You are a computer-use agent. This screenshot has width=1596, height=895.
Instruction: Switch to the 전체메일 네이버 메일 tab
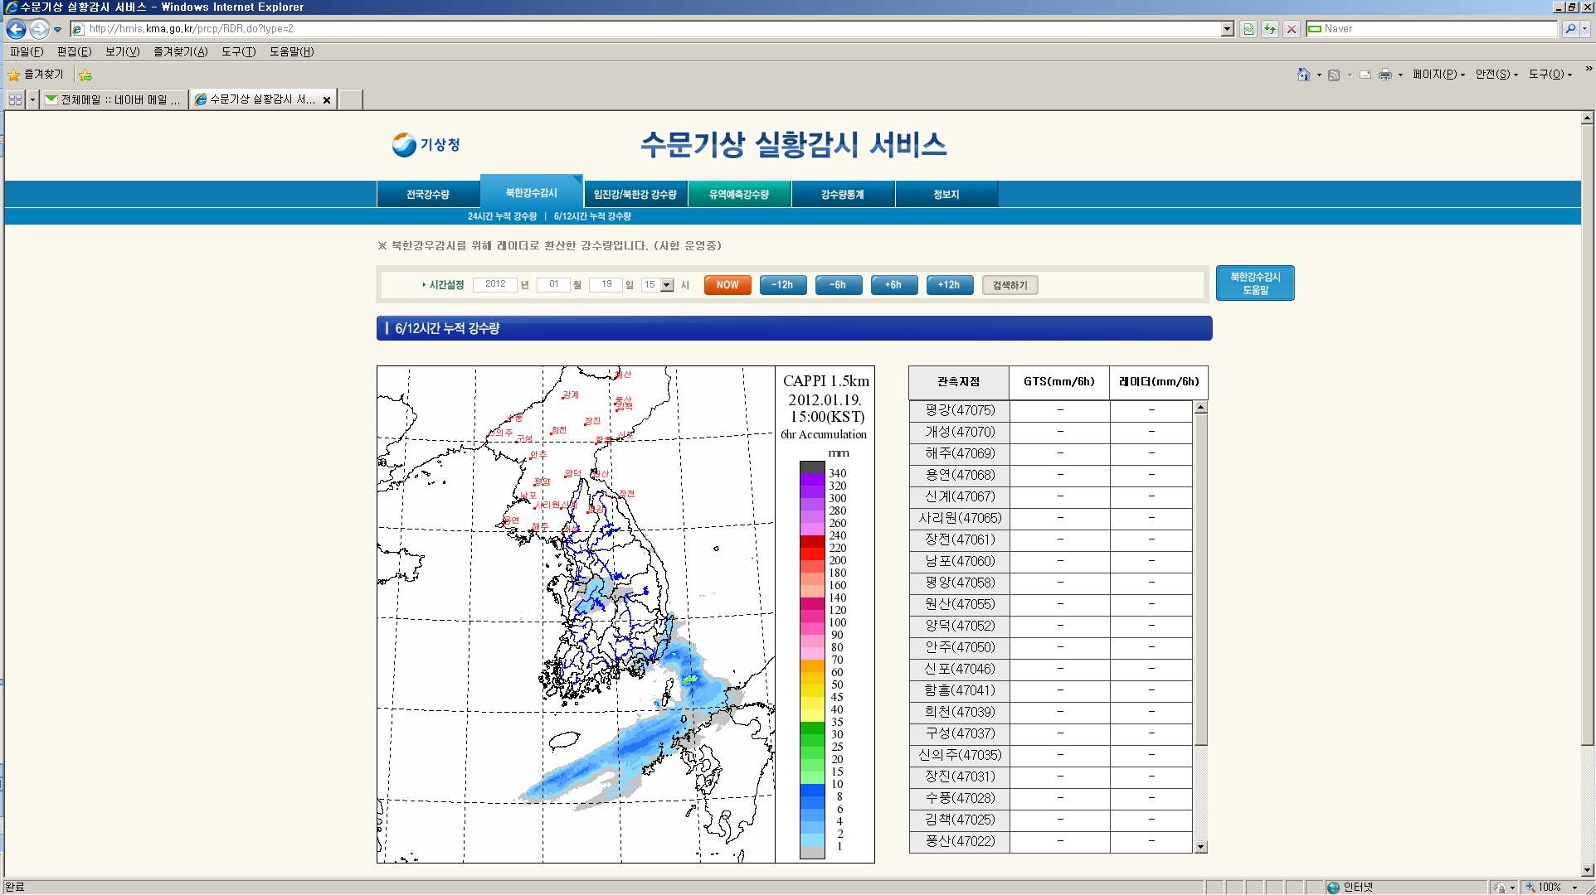pos(114,99)
